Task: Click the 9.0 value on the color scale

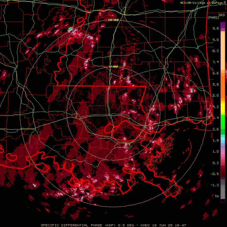Action: (x=216, y=40)
